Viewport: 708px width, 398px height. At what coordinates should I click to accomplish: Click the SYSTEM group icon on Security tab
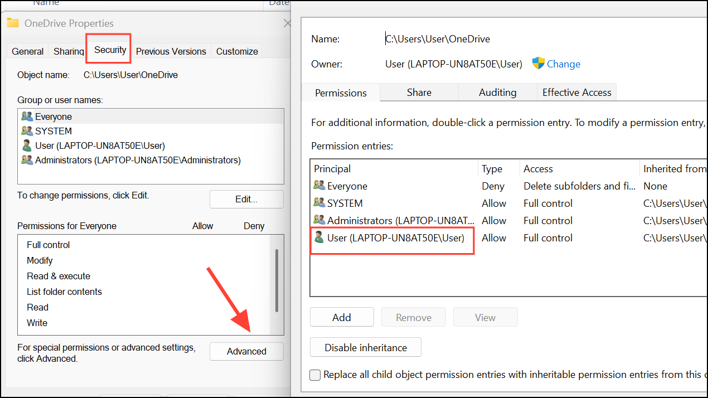27,130
